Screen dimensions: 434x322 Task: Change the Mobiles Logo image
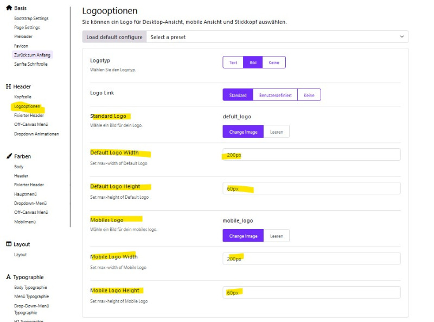(243, 236)
